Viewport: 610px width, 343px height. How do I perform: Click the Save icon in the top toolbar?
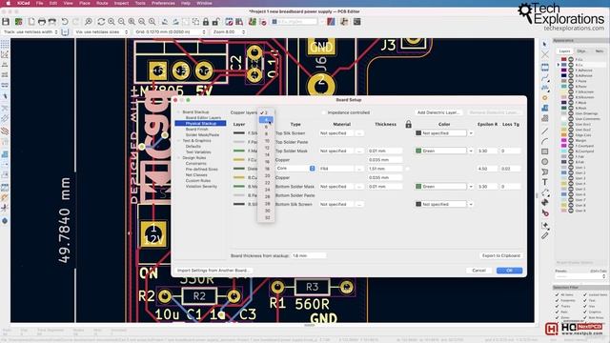6,22
